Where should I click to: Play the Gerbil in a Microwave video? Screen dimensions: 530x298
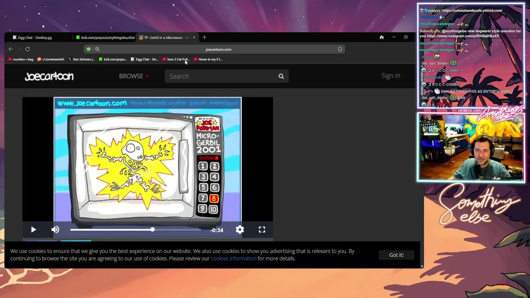click(x=34, y=230)
